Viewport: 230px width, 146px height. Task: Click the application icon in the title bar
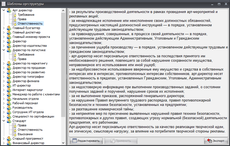(3, 4)
